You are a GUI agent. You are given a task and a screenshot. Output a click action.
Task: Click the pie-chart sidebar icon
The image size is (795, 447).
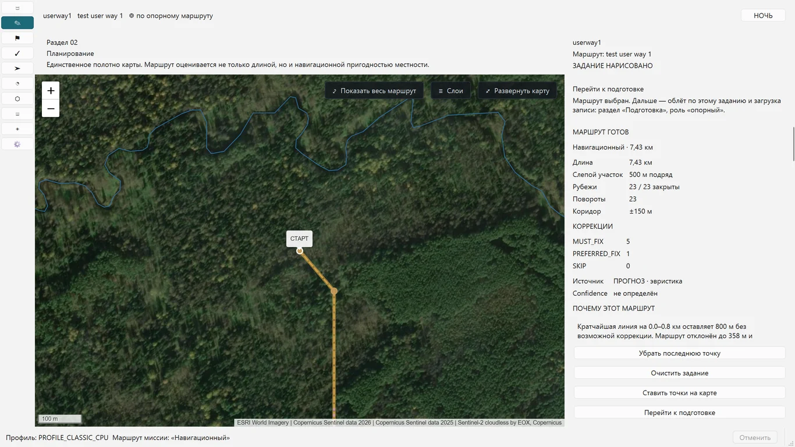click(x=17, y=83)
